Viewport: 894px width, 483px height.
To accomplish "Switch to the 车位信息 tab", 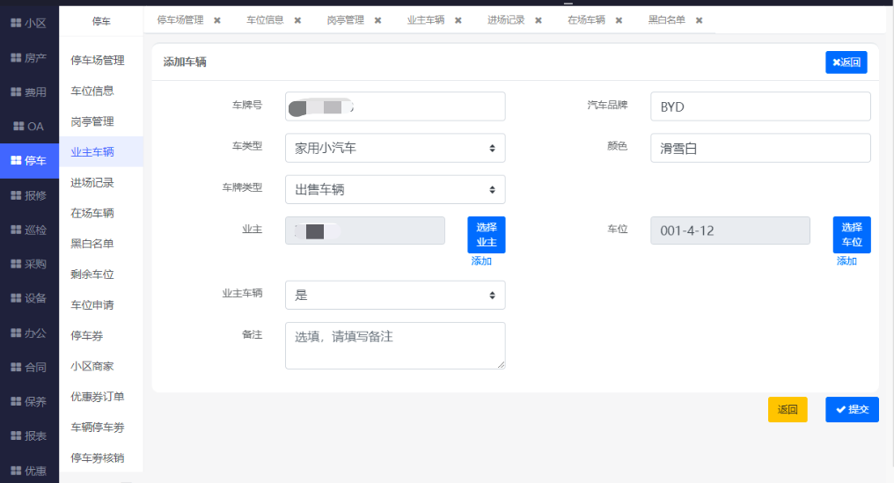I will point(265,20).
